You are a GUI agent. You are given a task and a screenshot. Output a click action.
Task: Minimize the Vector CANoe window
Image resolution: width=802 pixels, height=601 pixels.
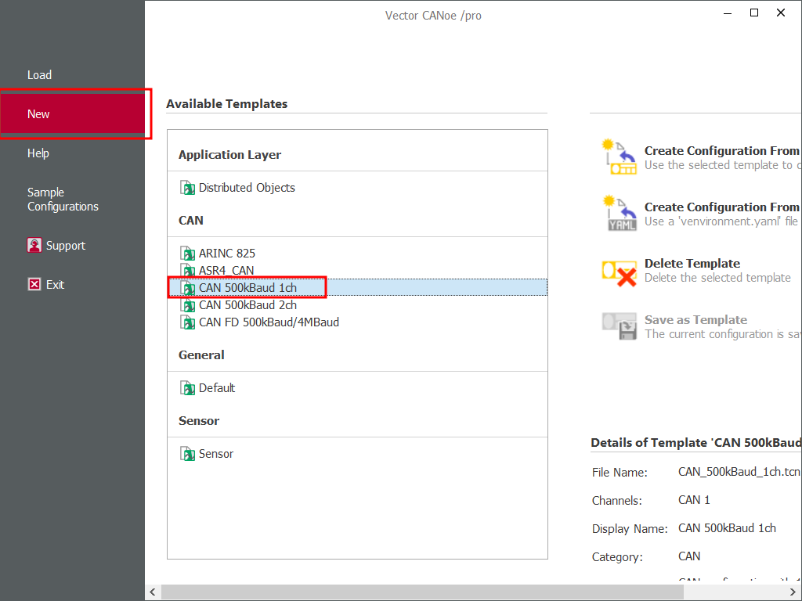(x=728, y=13)
